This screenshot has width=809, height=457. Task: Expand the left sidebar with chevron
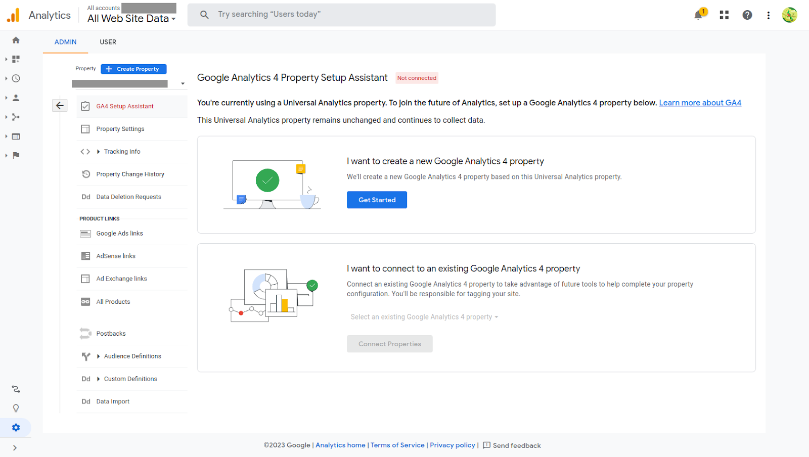tap(15, 448)
